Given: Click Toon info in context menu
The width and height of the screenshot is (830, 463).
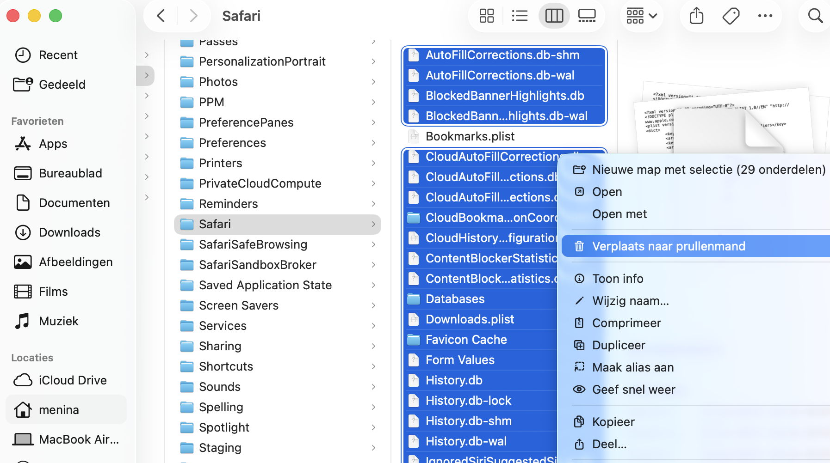Looking at the screenshot, I should point(618,279).
